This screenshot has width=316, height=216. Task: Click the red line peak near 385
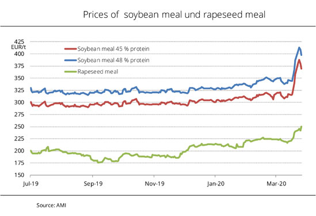[299, 60]
